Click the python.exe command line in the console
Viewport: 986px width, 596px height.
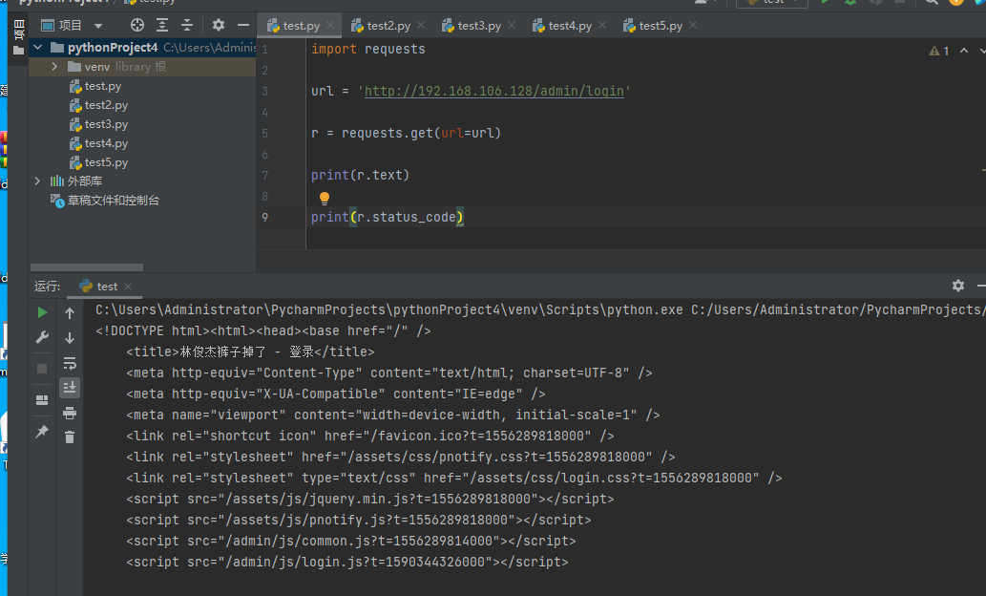(539, 309)
